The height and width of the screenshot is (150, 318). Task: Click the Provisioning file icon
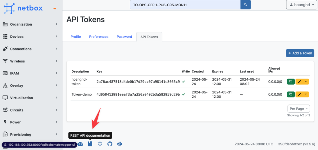click(x=5, y=135)
